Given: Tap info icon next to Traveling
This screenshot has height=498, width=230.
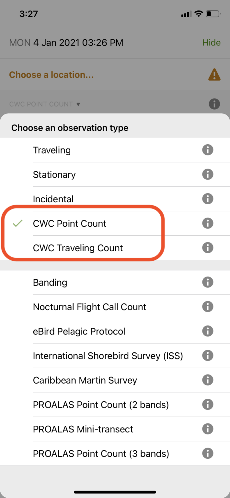Looking at the screenshot, I should coord(208,150).
